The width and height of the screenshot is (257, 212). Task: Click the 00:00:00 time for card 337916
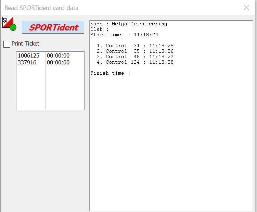[58, 63]
